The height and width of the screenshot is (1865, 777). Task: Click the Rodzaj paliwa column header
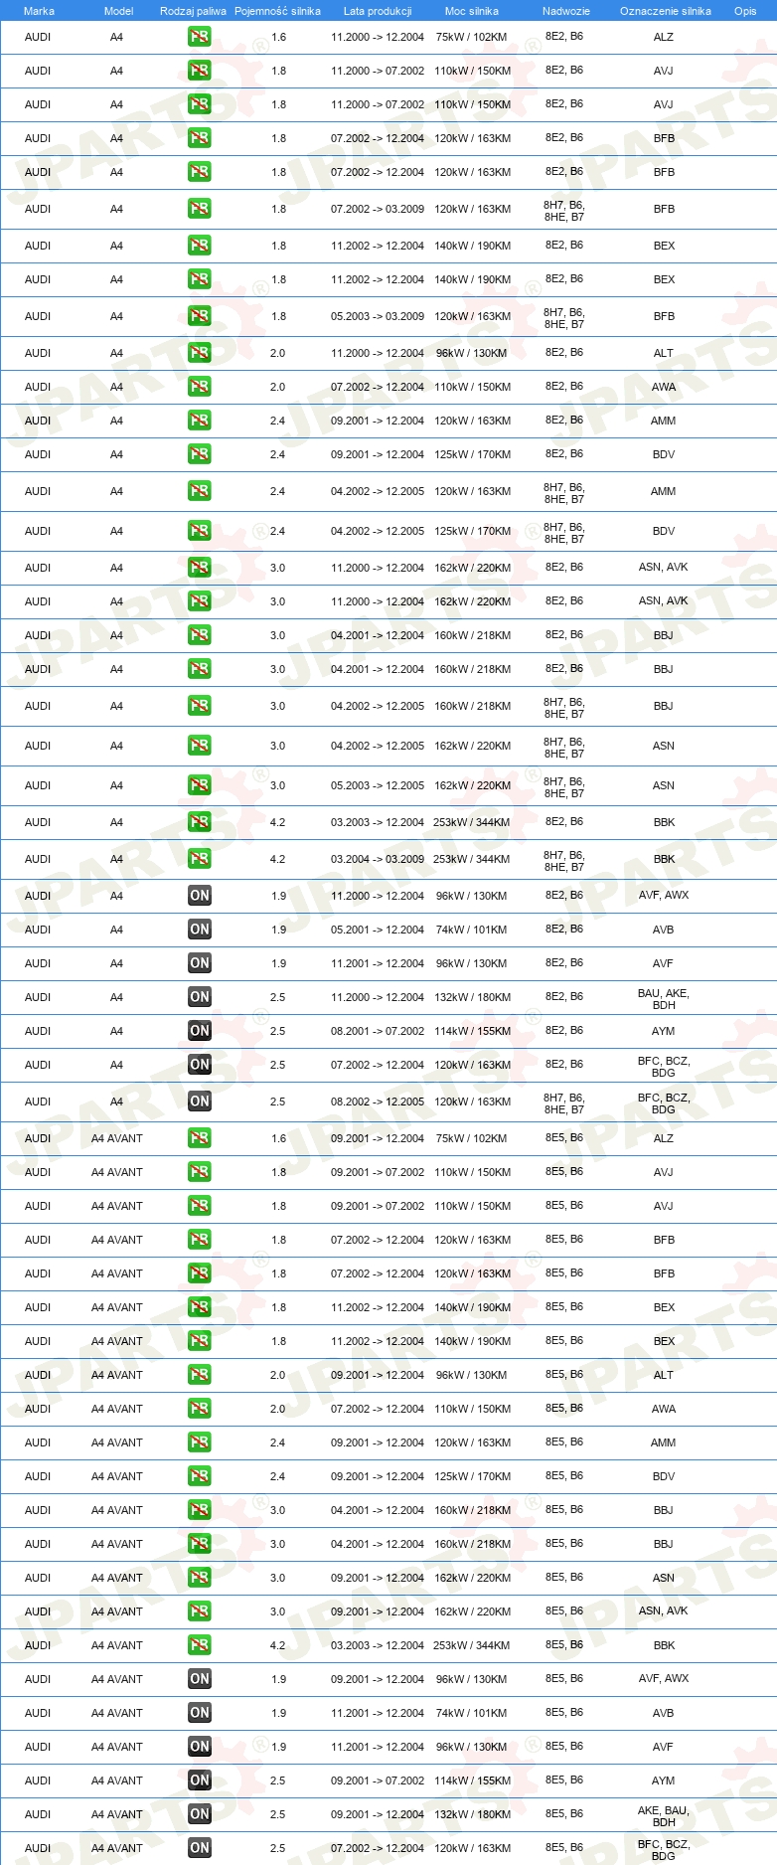tap(193, 11)
